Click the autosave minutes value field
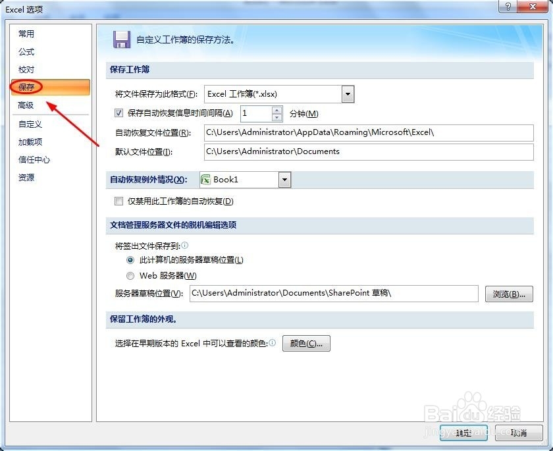 pyautogui.click(x=256, y=113)
